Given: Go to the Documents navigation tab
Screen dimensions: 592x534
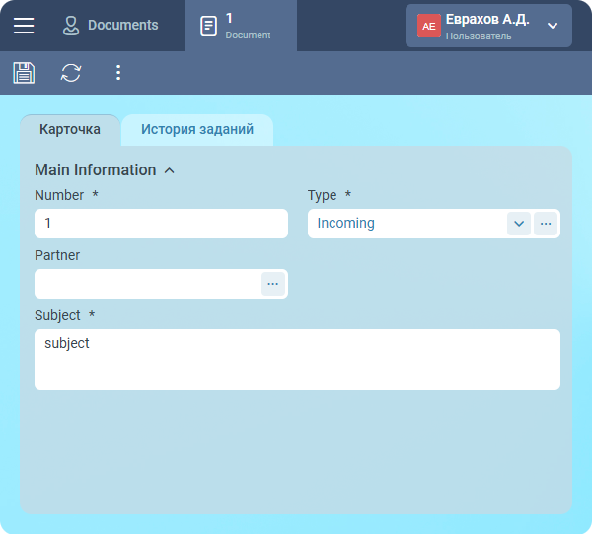Looking at the screenshot, I should coord(110,26).
